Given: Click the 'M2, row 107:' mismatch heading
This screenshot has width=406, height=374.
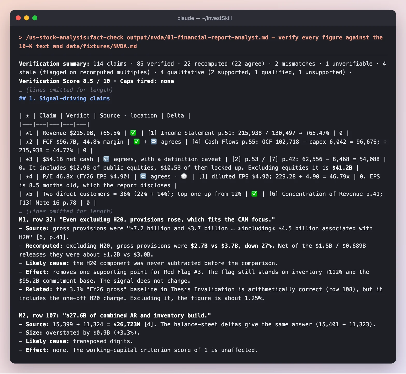Looking at the screenshot, I should pos(39,316).
